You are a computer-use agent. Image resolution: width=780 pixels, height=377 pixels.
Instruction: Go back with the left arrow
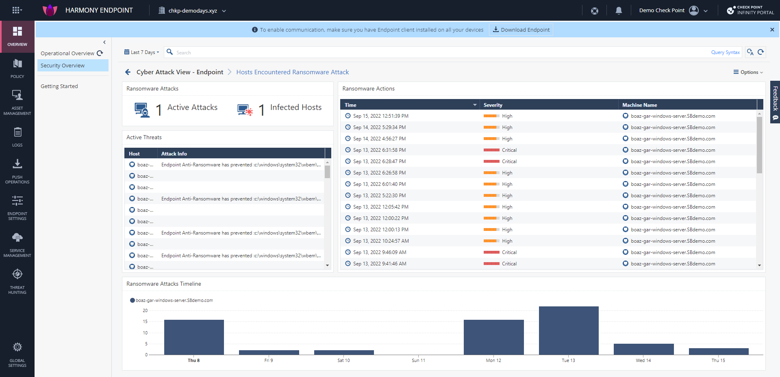point(128,72)
